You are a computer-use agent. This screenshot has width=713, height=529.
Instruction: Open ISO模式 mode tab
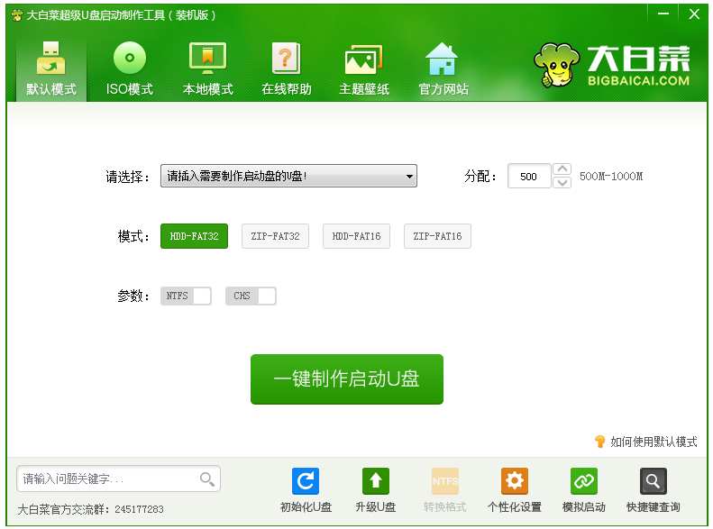coord(129,68)
